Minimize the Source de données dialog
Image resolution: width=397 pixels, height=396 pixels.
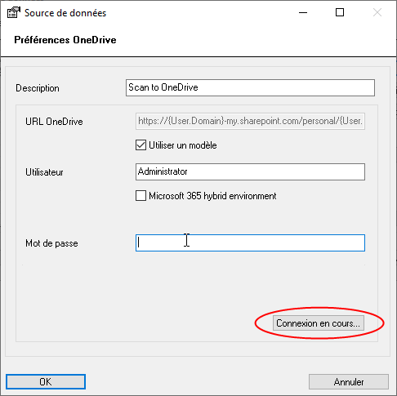(303, 12)
